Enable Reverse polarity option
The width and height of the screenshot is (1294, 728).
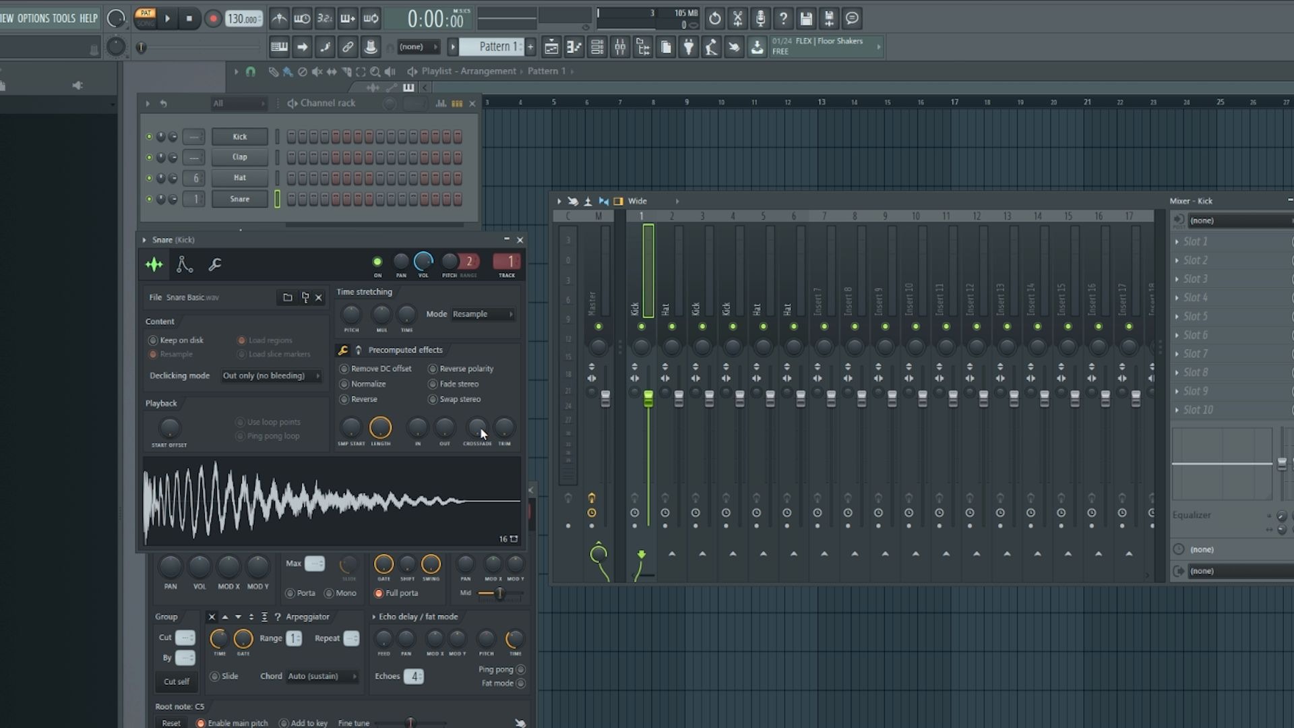461,369
